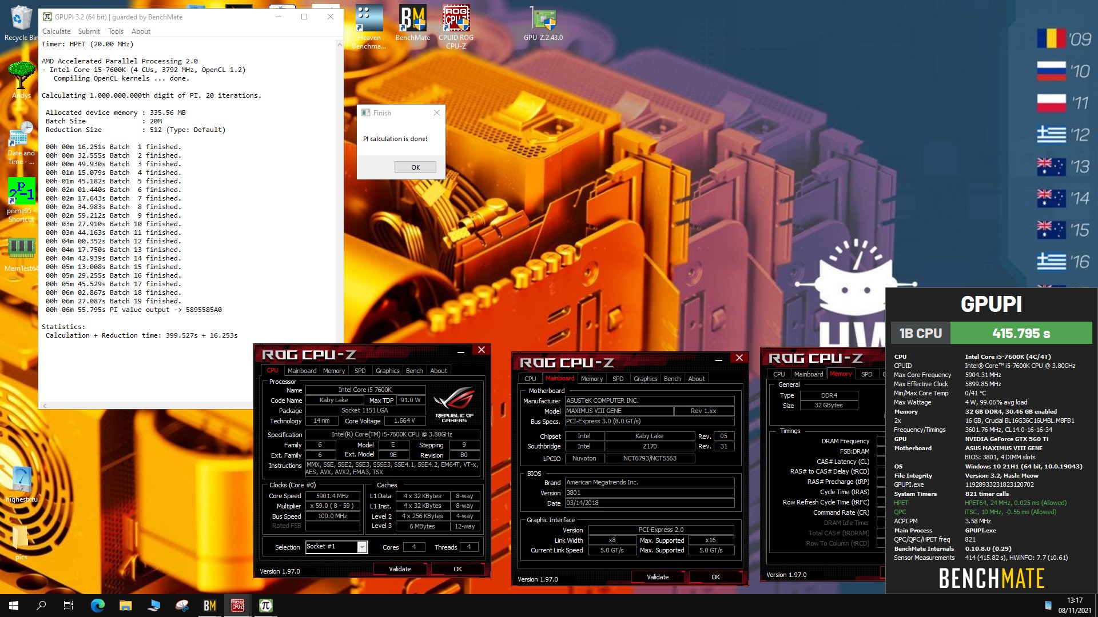The image size is (1098, 617).
Task: Switch to Mainboard tab in first CPU-Z window
Action: coord(301,371)
